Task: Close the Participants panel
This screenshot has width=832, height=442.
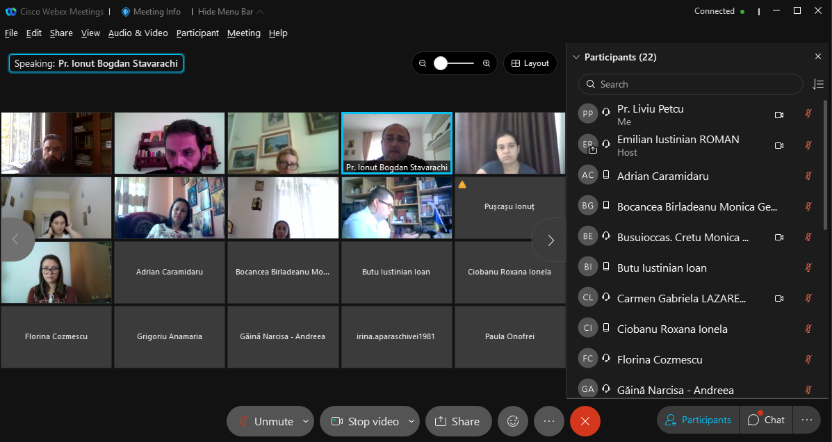Action: (817, 57)
